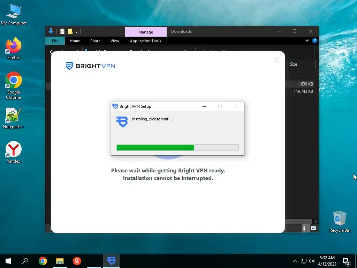Click the installation progress bar
This screenshot has height=268, width=357.
tap(177, 148)
